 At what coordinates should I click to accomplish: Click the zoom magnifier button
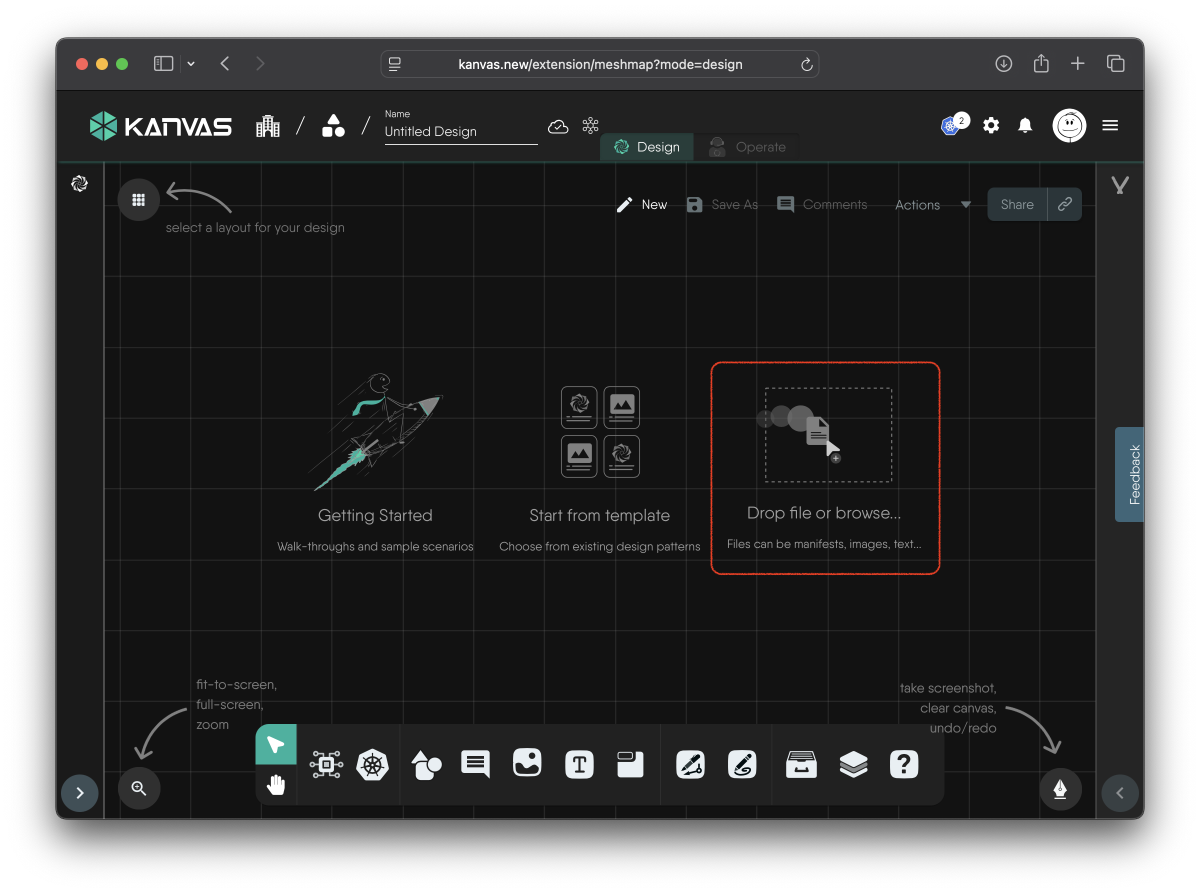[x=139, y=788]
